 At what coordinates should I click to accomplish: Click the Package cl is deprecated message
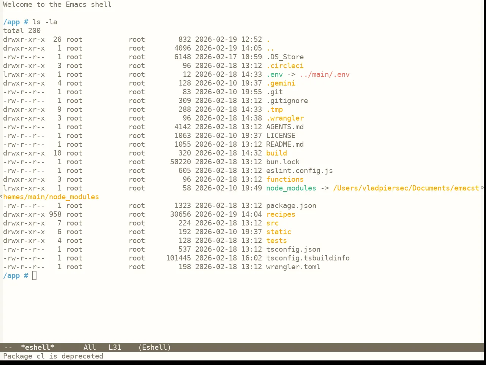(53, 356)
